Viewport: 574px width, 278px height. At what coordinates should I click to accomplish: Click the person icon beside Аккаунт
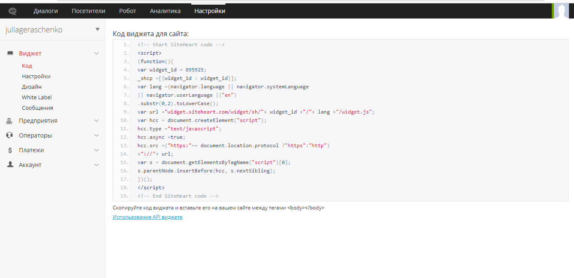coord(10,165)
